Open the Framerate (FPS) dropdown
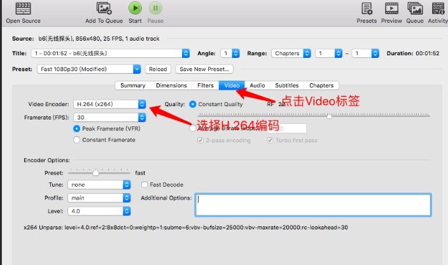This screenshot has height=265, width=448. tap(109, 117)
